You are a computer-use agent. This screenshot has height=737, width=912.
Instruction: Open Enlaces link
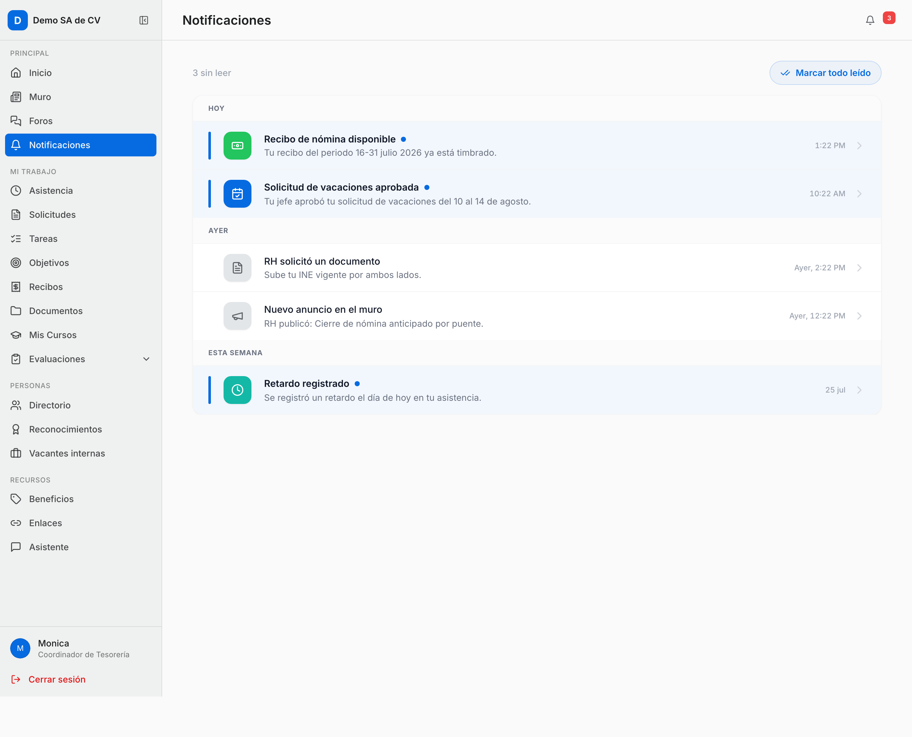click(81, 523)
